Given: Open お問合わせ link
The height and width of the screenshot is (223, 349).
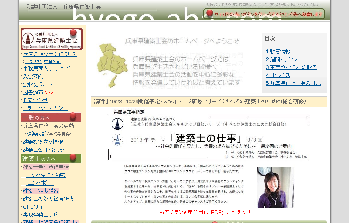Looking at the screenshot, I should 35,100.
